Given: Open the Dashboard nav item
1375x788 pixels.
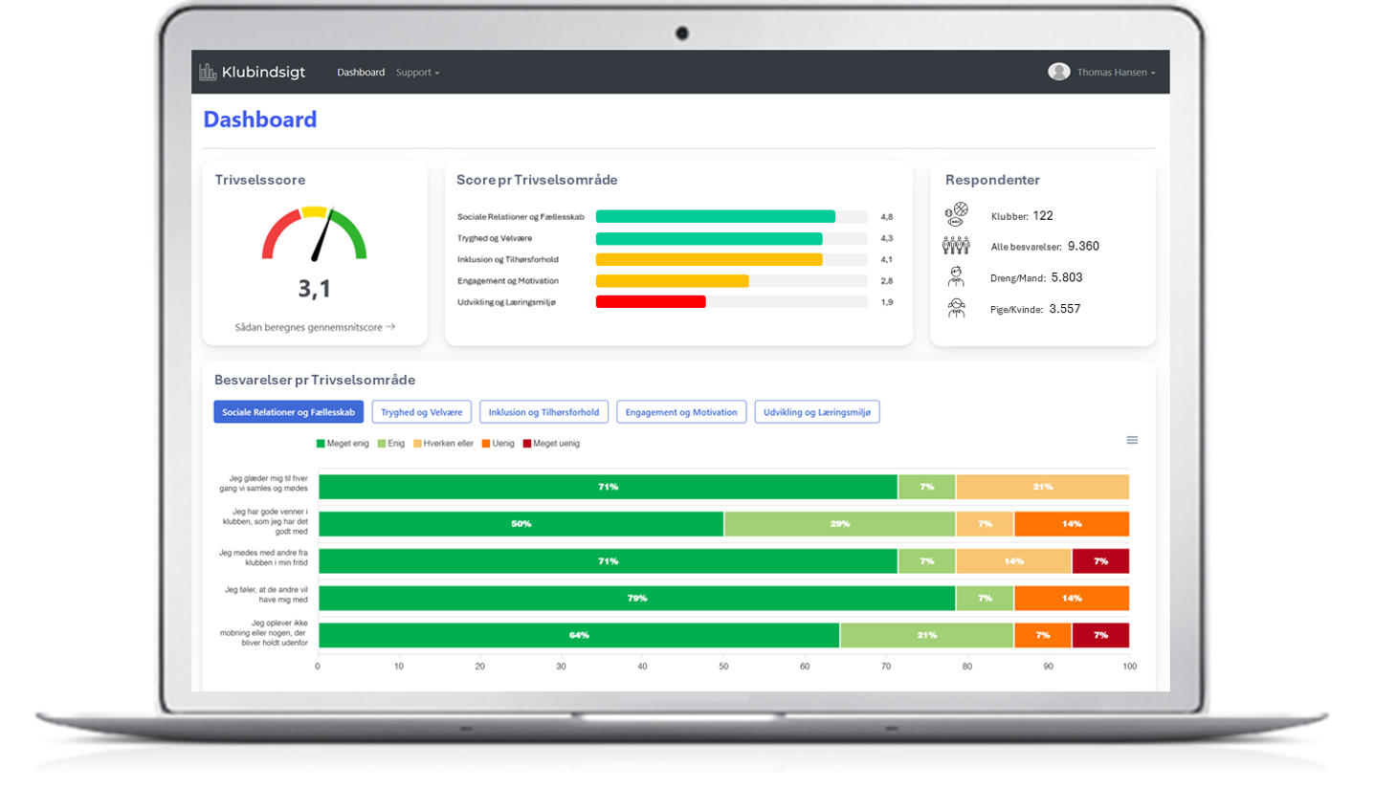Looking at the screenshot, I should (x=361, y=73).
